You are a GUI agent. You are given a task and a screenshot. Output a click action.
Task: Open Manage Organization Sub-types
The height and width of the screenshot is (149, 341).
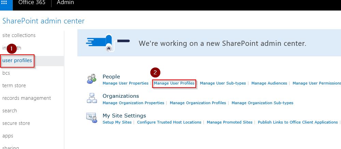[262, 103]
